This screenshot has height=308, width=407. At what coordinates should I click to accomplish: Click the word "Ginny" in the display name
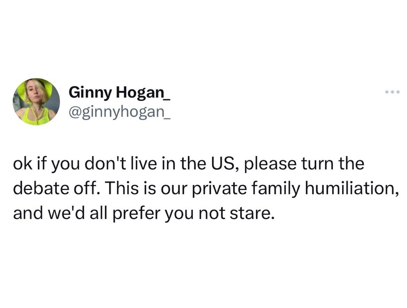coord(90,93)
